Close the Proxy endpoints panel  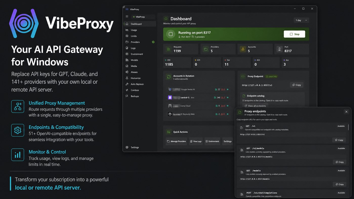point(346,112)
